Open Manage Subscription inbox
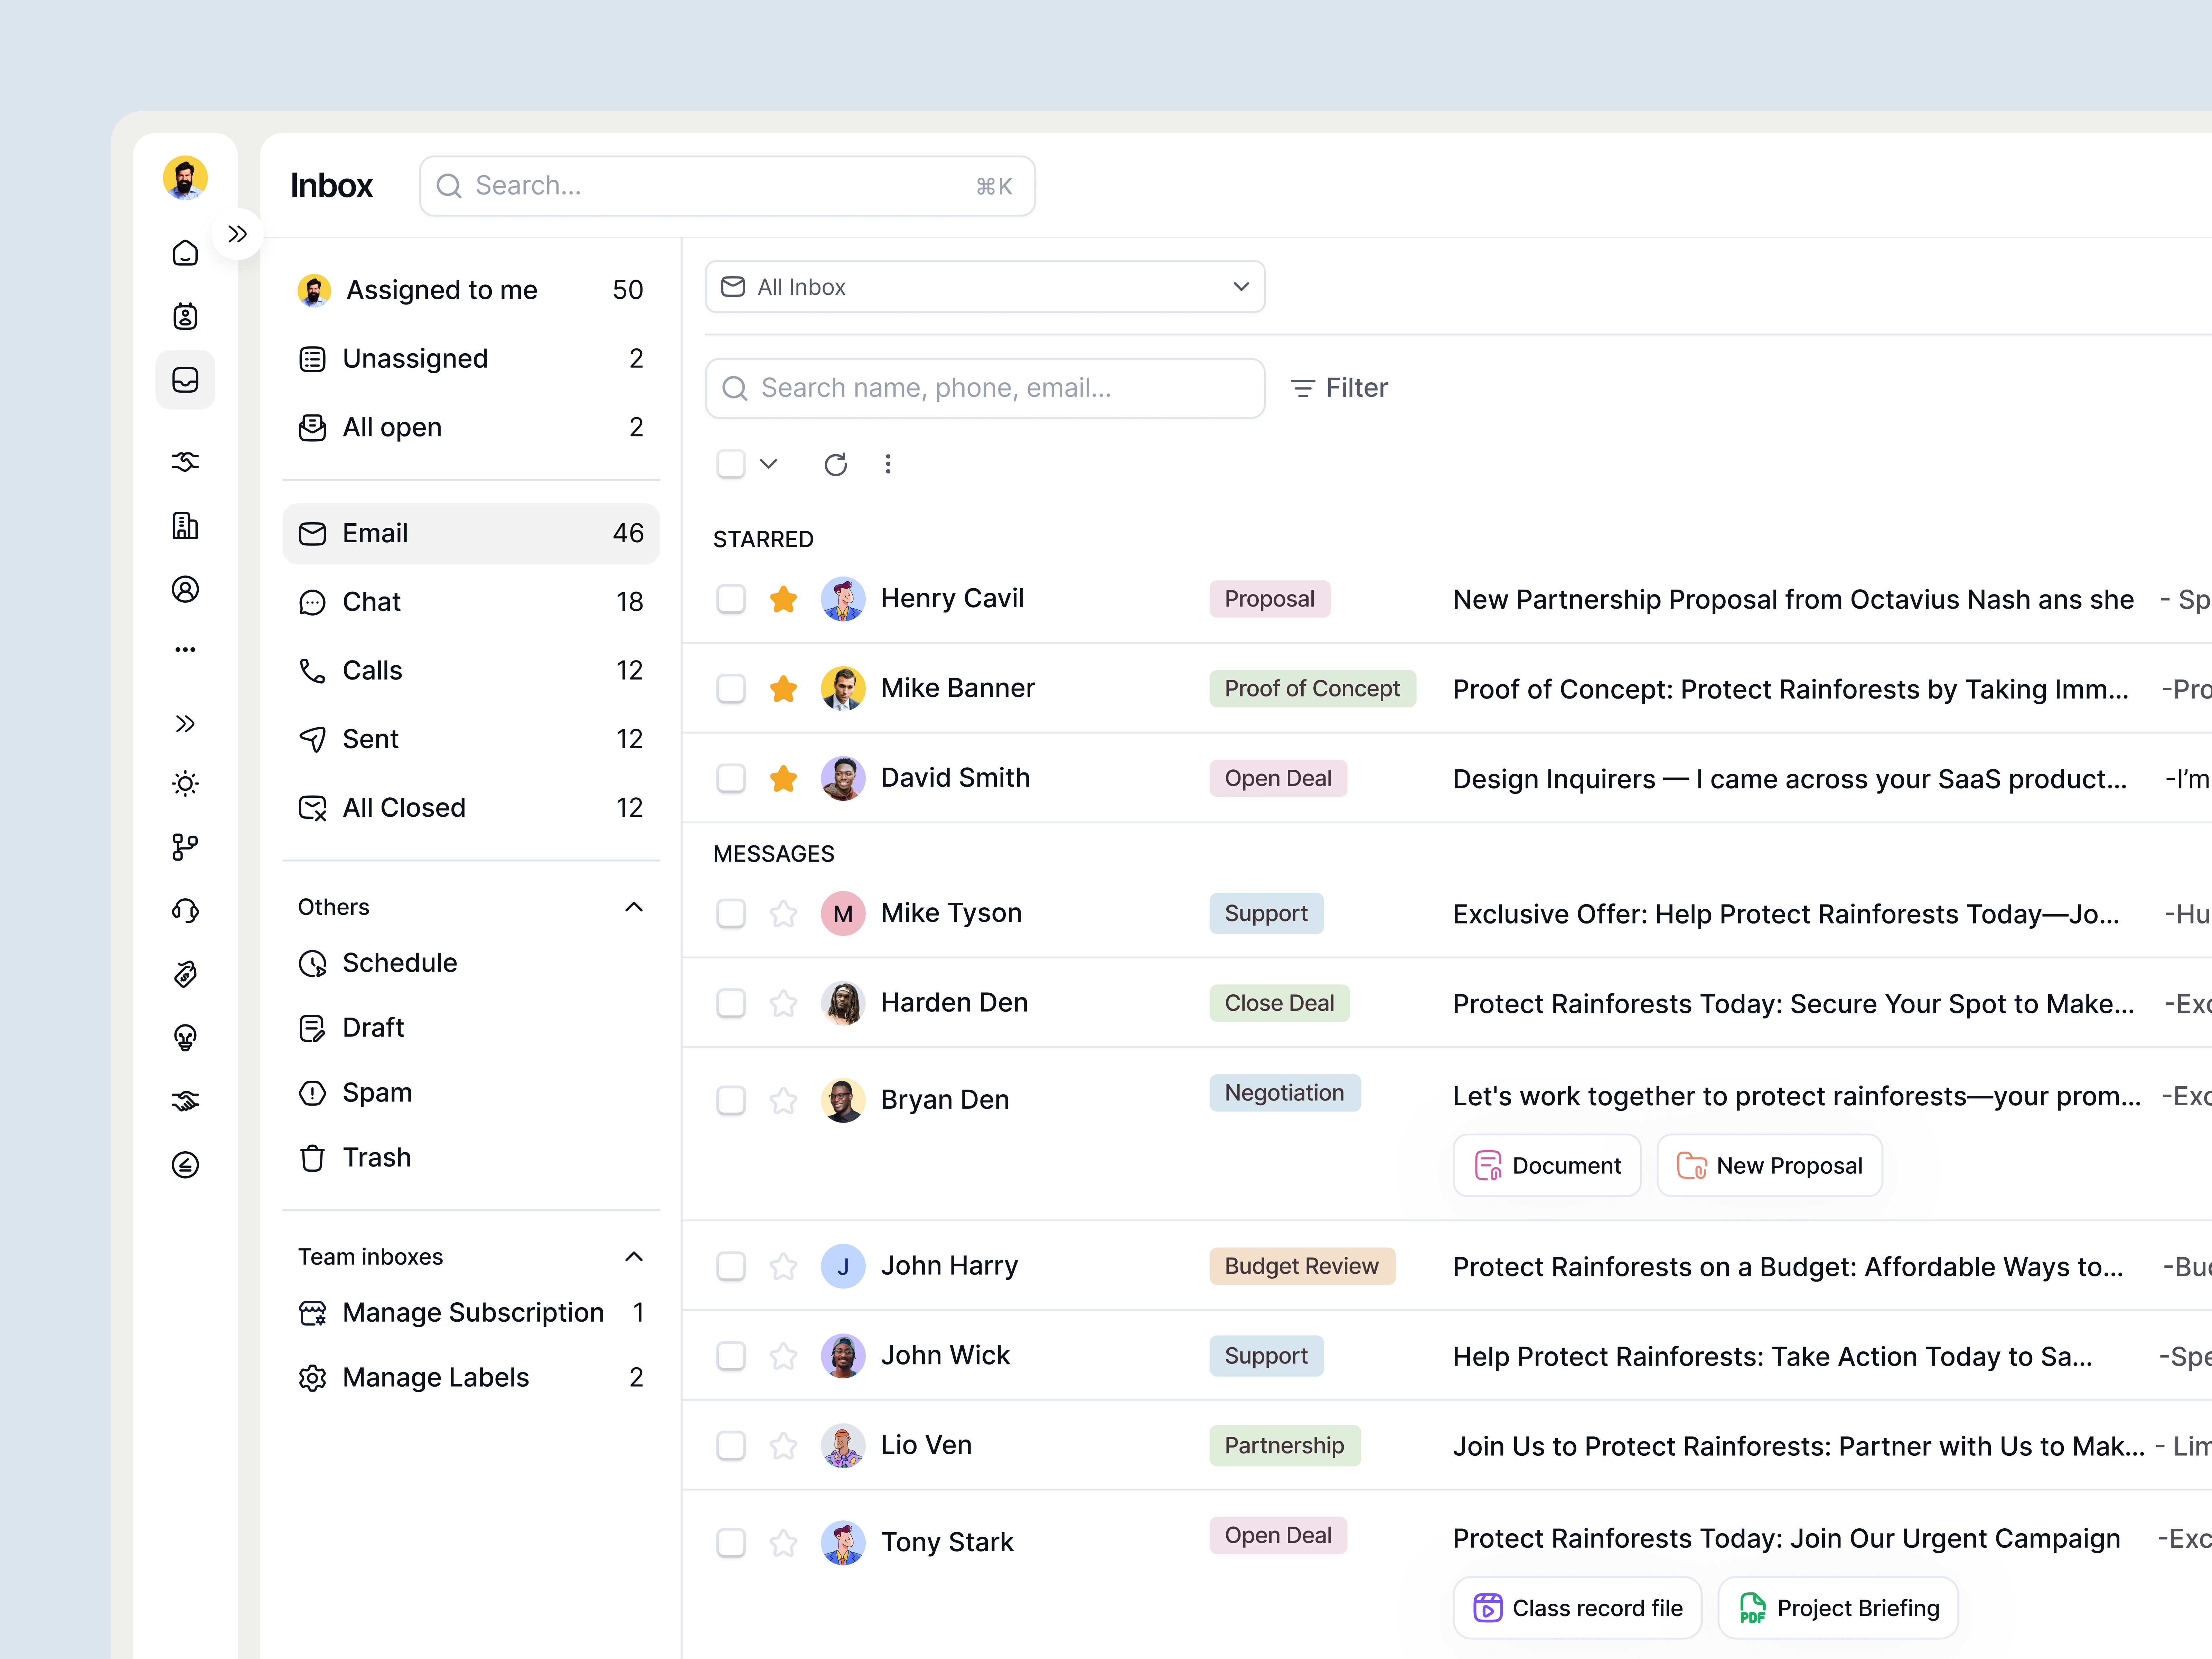Image resolution: width=2212 pixels, height=1659 pixels. click(471, 1313)
